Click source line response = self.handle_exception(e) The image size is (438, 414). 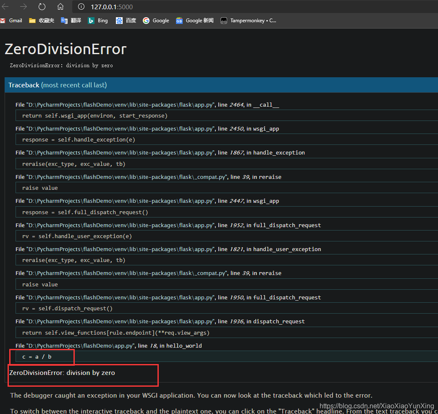coord(226,140)
